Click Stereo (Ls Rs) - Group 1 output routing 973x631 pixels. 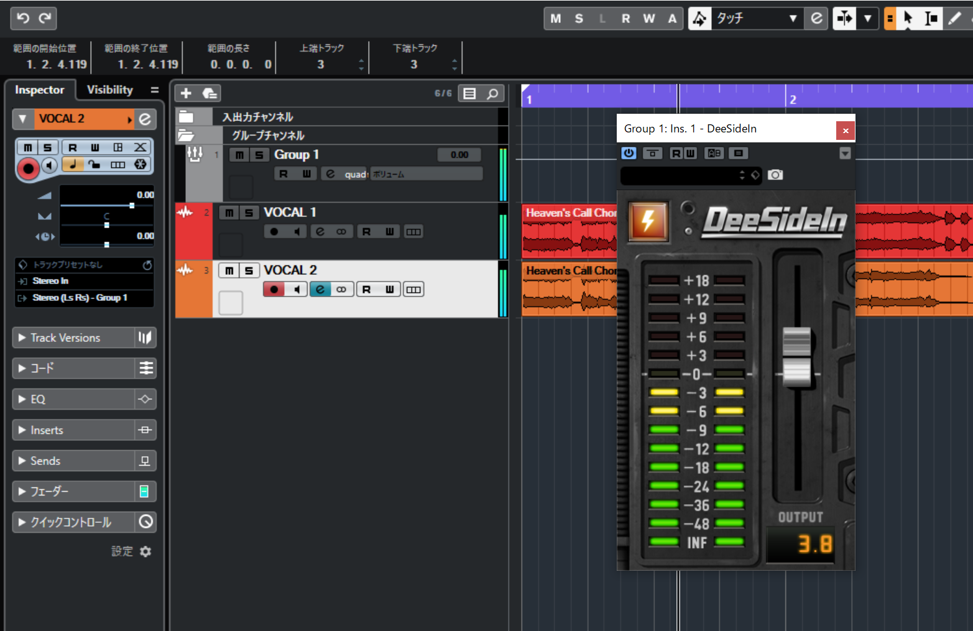[x=84, y=298]
